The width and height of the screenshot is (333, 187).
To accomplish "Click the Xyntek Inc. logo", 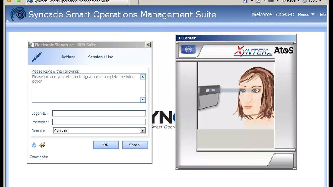I will (253, 51).
